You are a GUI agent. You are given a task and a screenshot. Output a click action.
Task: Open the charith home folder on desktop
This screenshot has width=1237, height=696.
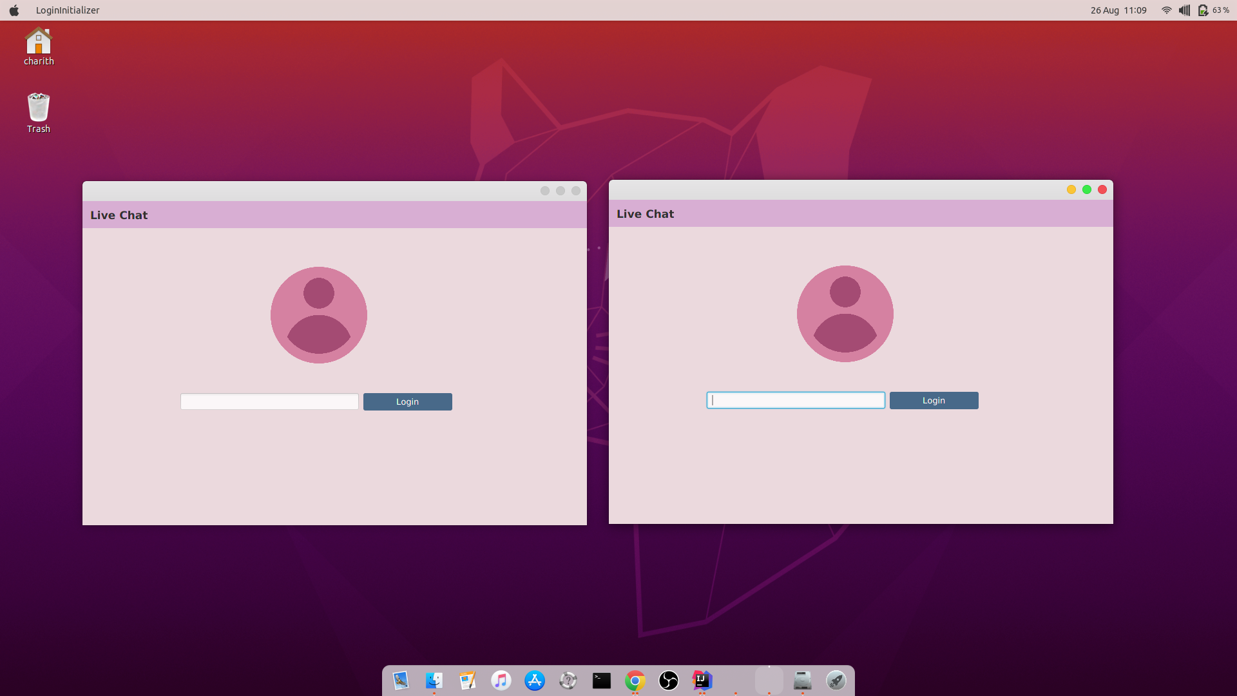[39, 46]
